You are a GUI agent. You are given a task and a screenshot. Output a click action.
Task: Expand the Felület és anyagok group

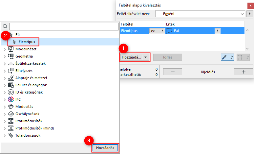point(5,85)
